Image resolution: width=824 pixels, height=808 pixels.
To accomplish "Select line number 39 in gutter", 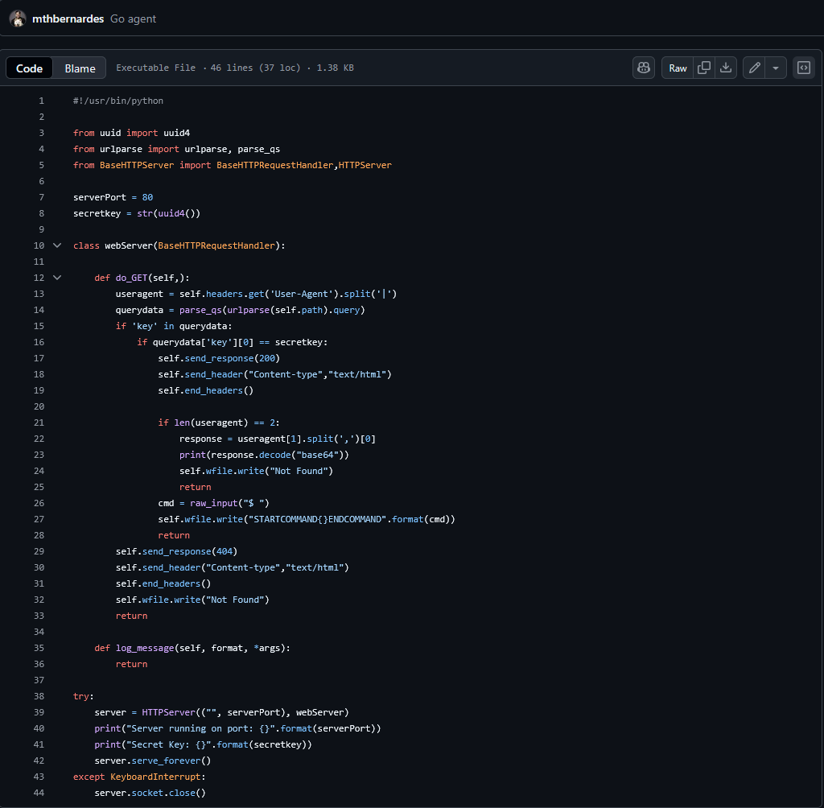I will pyautogui.click(x=39, y=712).
